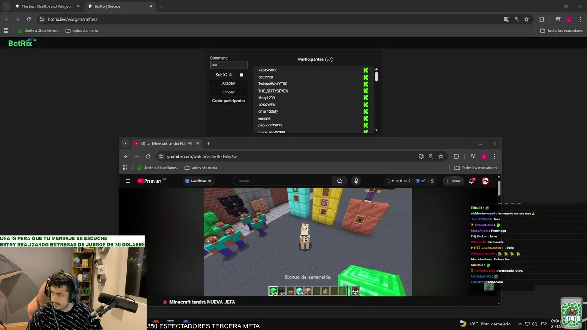Screen dimensions: 587x330
Task: Click the Limpiar button
Action: click(229, 92)
